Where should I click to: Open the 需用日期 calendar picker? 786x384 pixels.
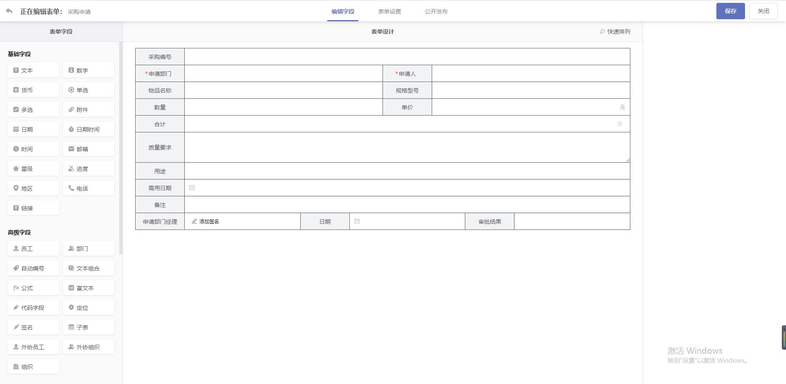(192, 188)
